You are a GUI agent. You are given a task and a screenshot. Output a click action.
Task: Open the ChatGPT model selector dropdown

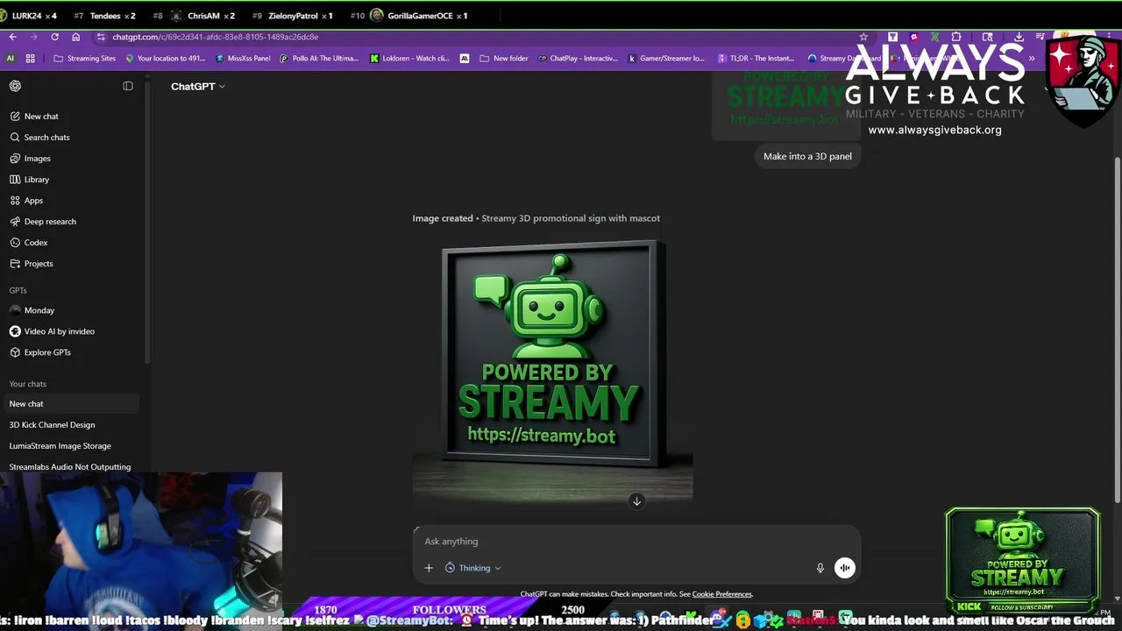[198, 86]
